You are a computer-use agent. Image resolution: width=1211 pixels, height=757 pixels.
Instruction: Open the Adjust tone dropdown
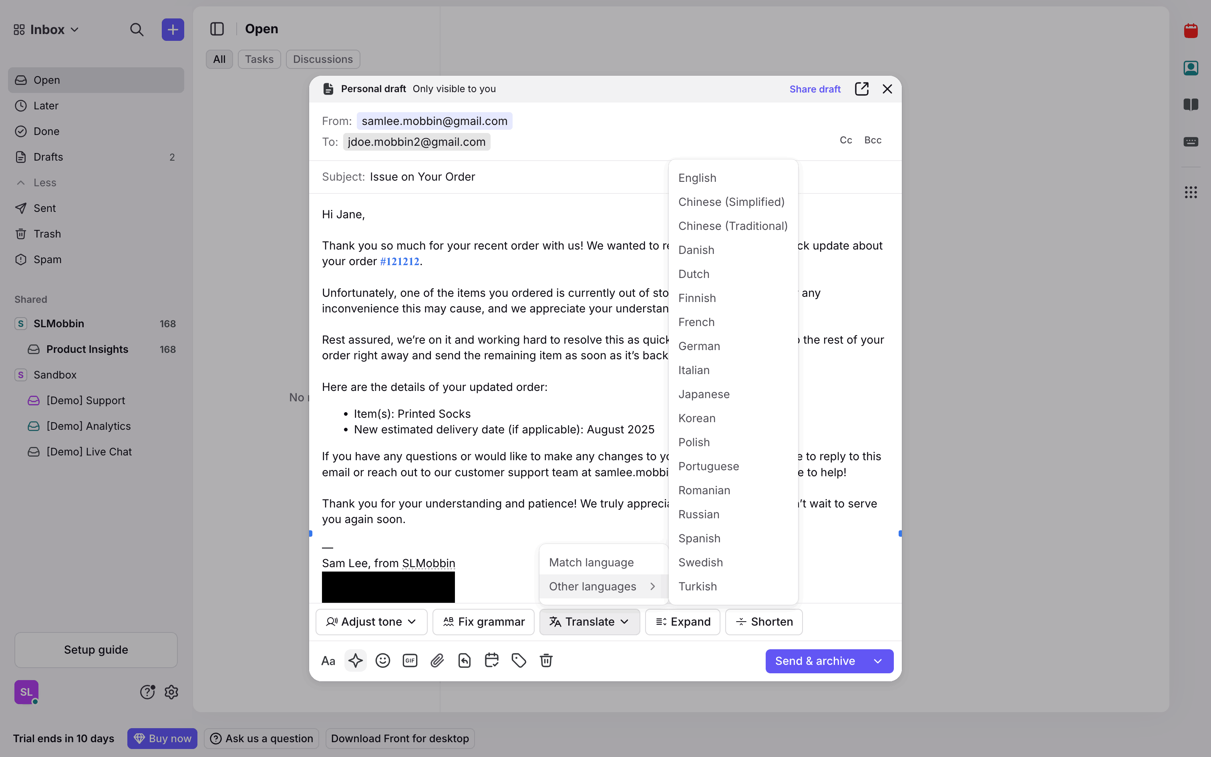coord(371,622)
